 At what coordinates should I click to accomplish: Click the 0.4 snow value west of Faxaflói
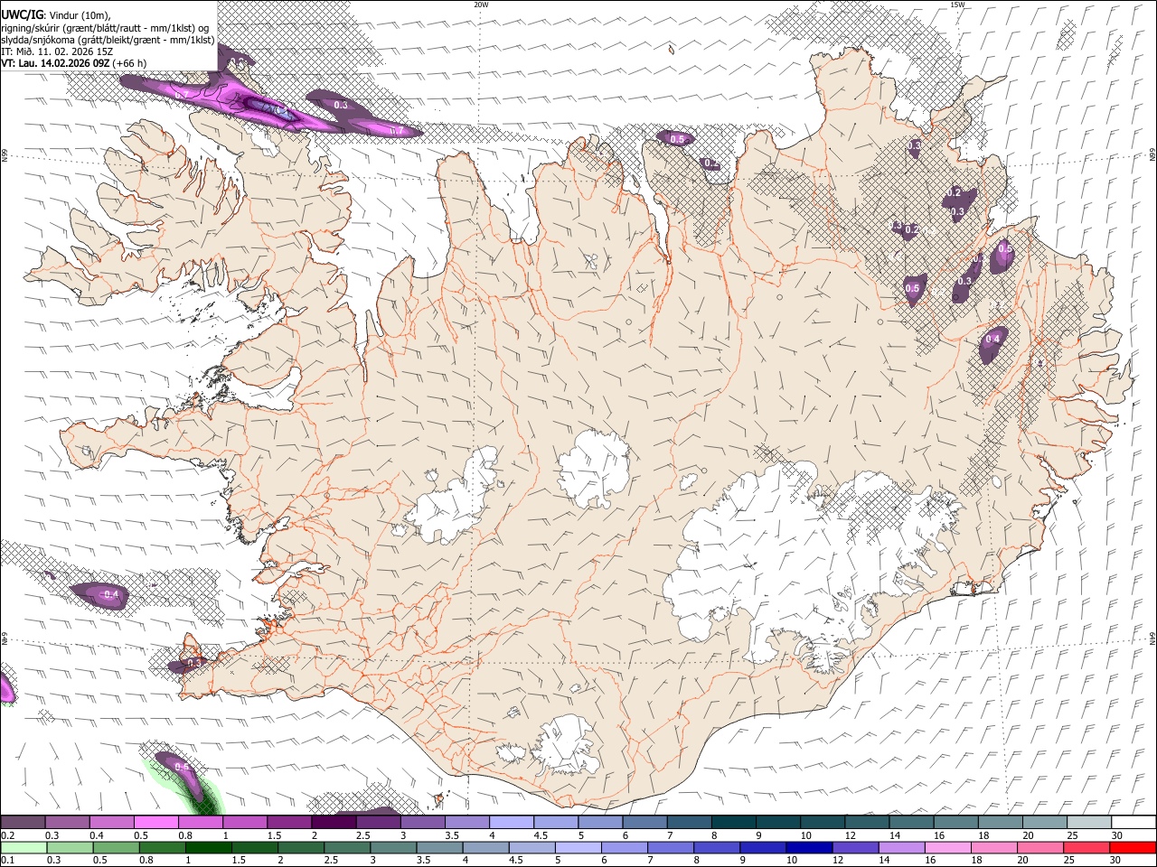coord(111,594)
